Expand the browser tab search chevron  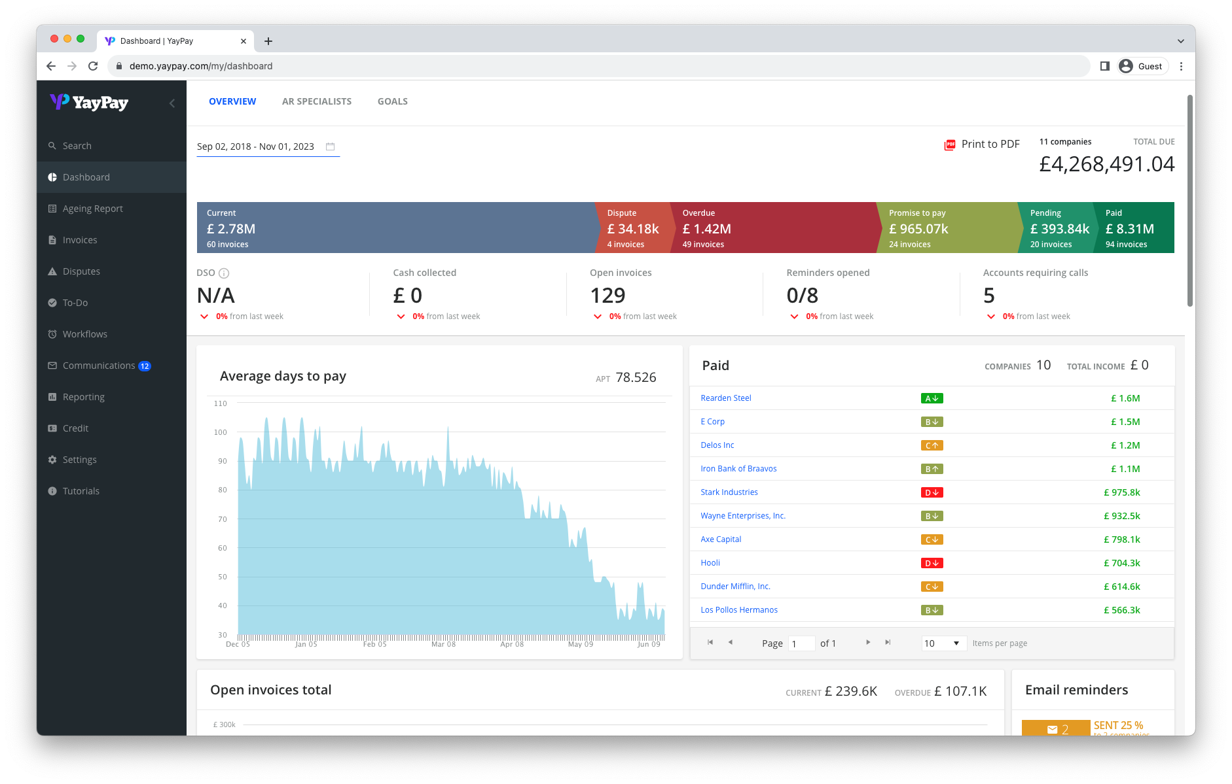(x=1180, y=41)
